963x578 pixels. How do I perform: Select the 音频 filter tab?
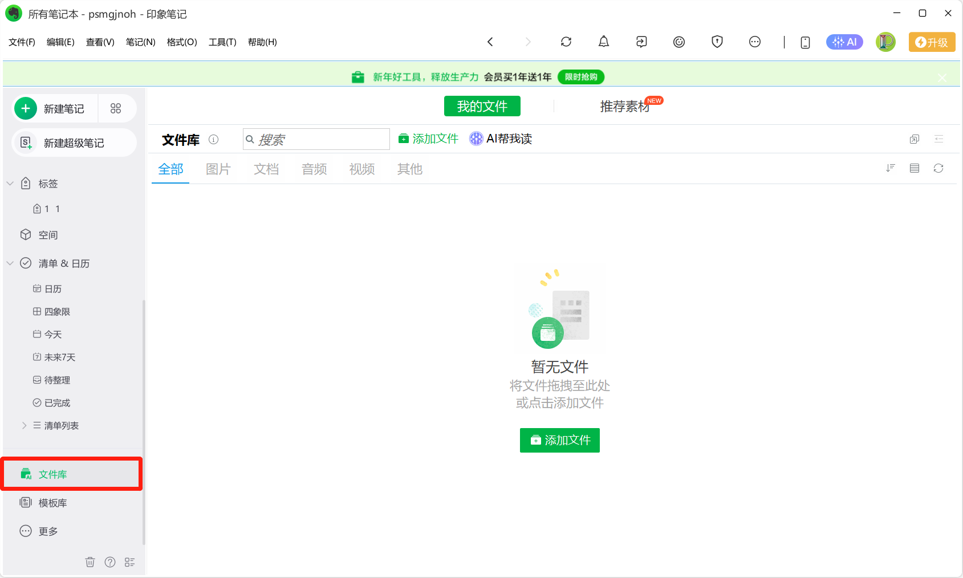coord(314,169)
